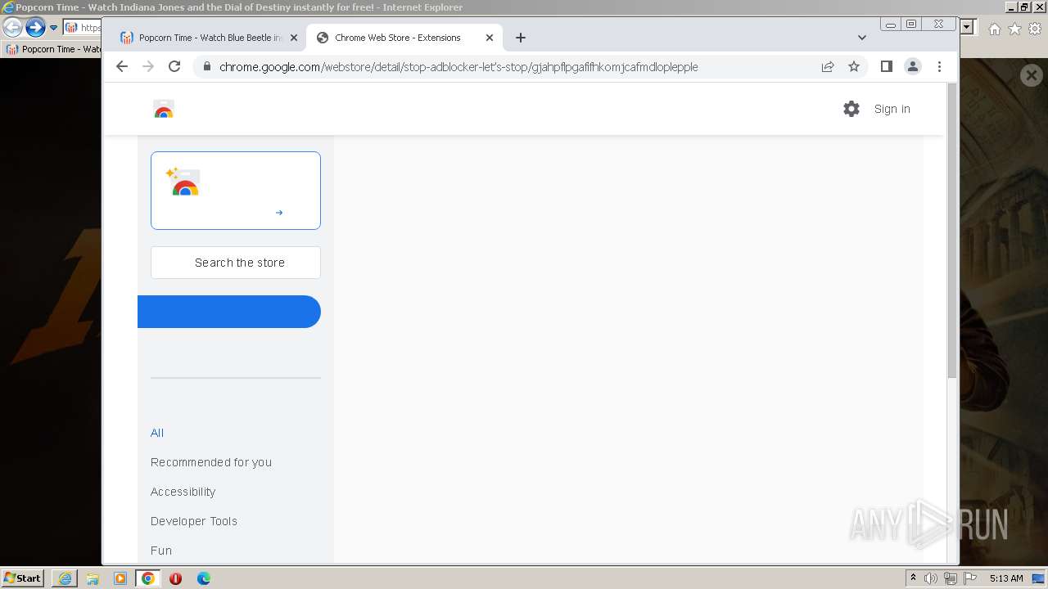The height and width of the screenshot is (589, 1048).
Task: Open the Action Center flag icon
Action: coord(970,578)
